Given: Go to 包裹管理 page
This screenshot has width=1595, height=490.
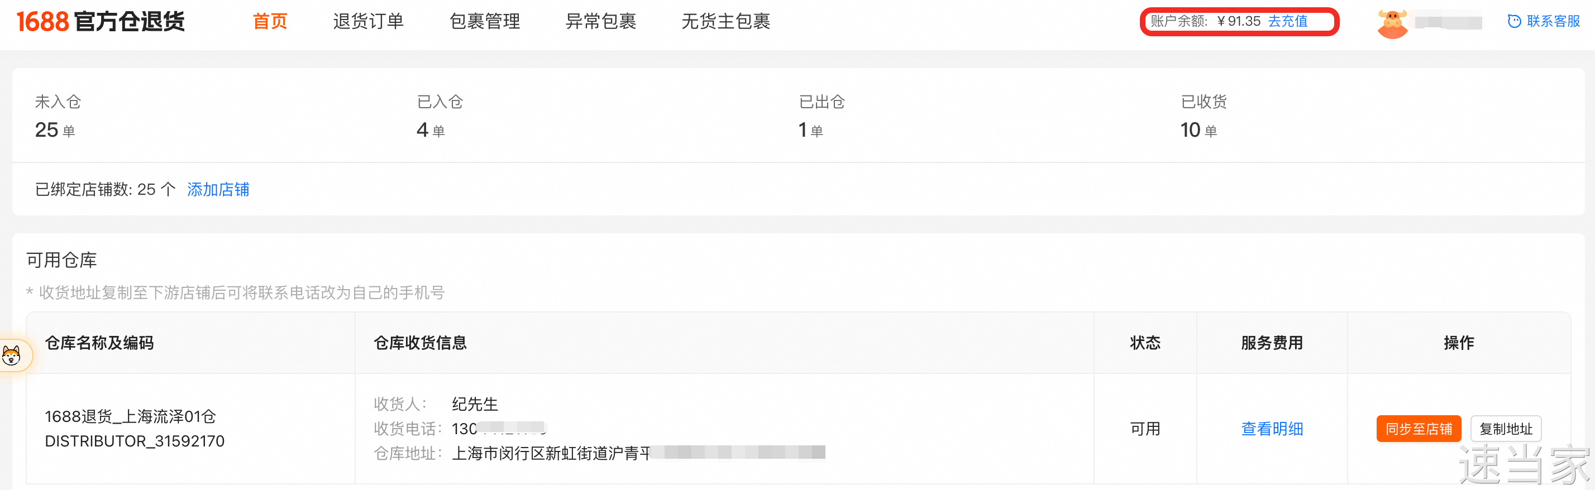Looking at the screenshot, I should (484, 22).
